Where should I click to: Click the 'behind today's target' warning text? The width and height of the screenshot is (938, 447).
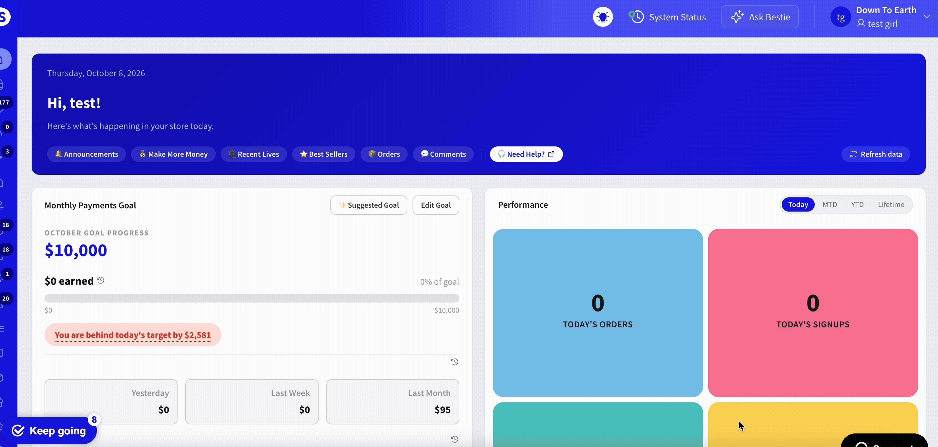[x=133, y=335]
